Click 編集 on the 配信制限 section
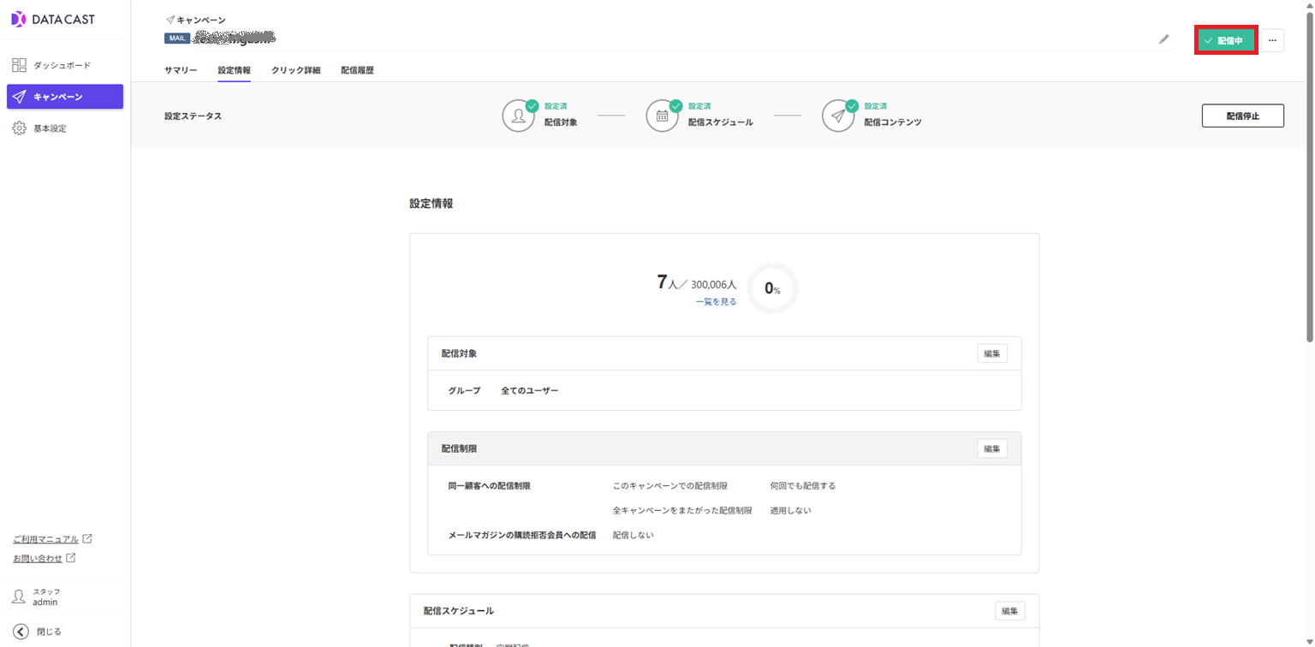This screenshot has height=647, width=1315. [x=991, y=448]
